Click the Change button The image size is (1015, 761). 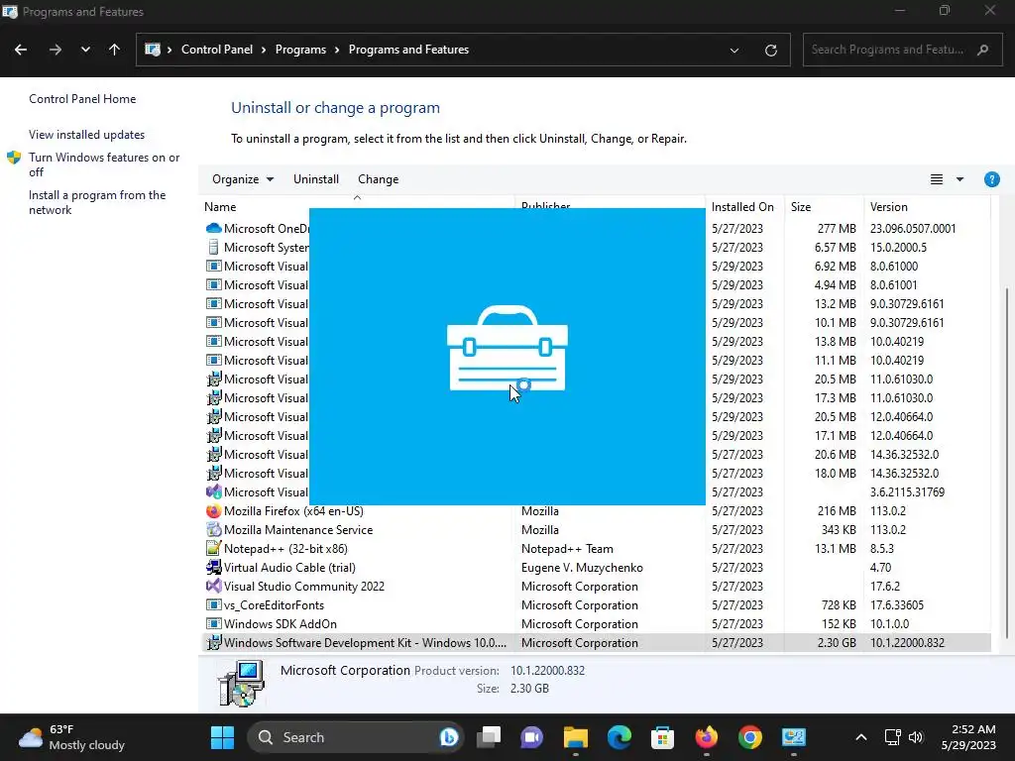[x=378, y=179]
